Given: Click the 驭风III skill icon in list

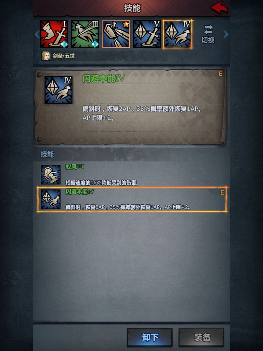Looking at the screenshot, I should 51,175.
